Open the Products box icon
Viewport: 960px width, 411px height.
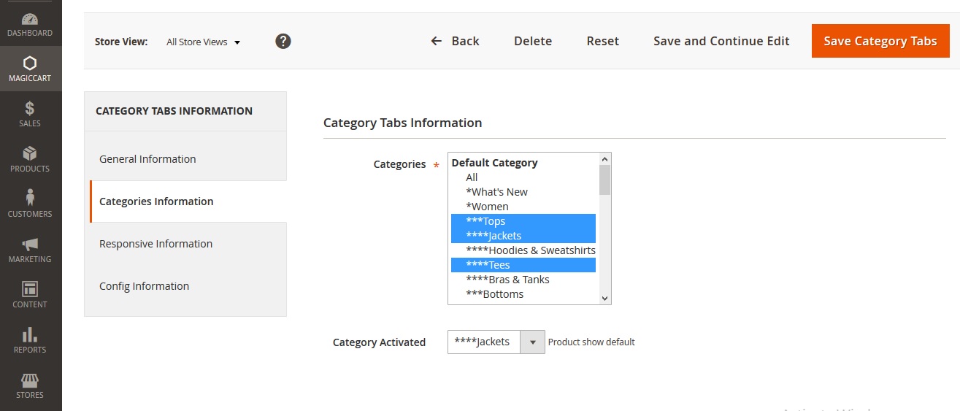pyautogui.click(x=30, y=154)
